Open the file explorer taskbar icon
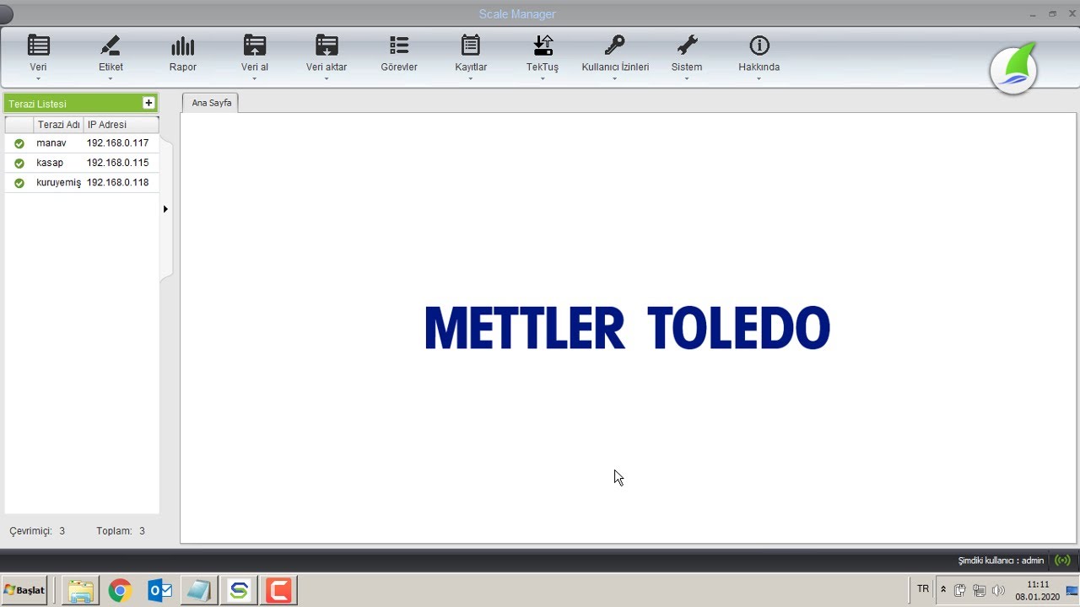This screenshot has height=607, width=1080. pos(80,591)
